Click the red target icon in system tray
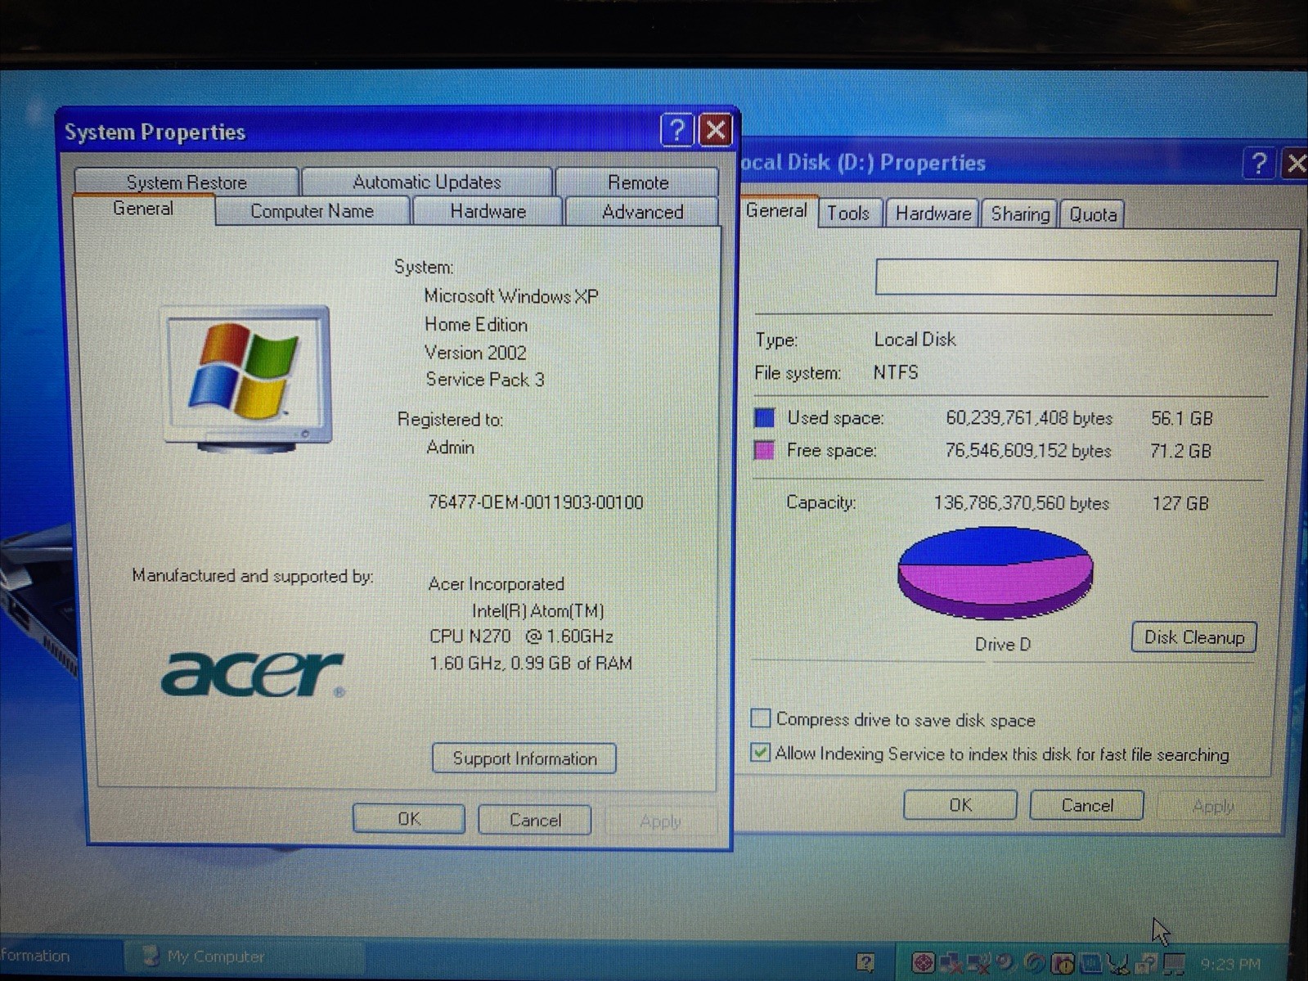Viewport: 1308px width, 981px height. tap(924, 963)
